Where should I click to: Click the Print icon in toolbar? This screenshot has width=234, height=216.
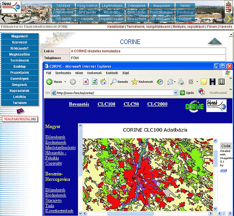[x=181, y=82]
